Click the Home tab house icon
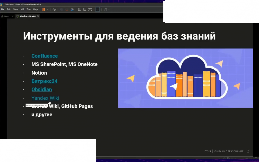This screenshot has width=259, height=162. coord(2,16)
